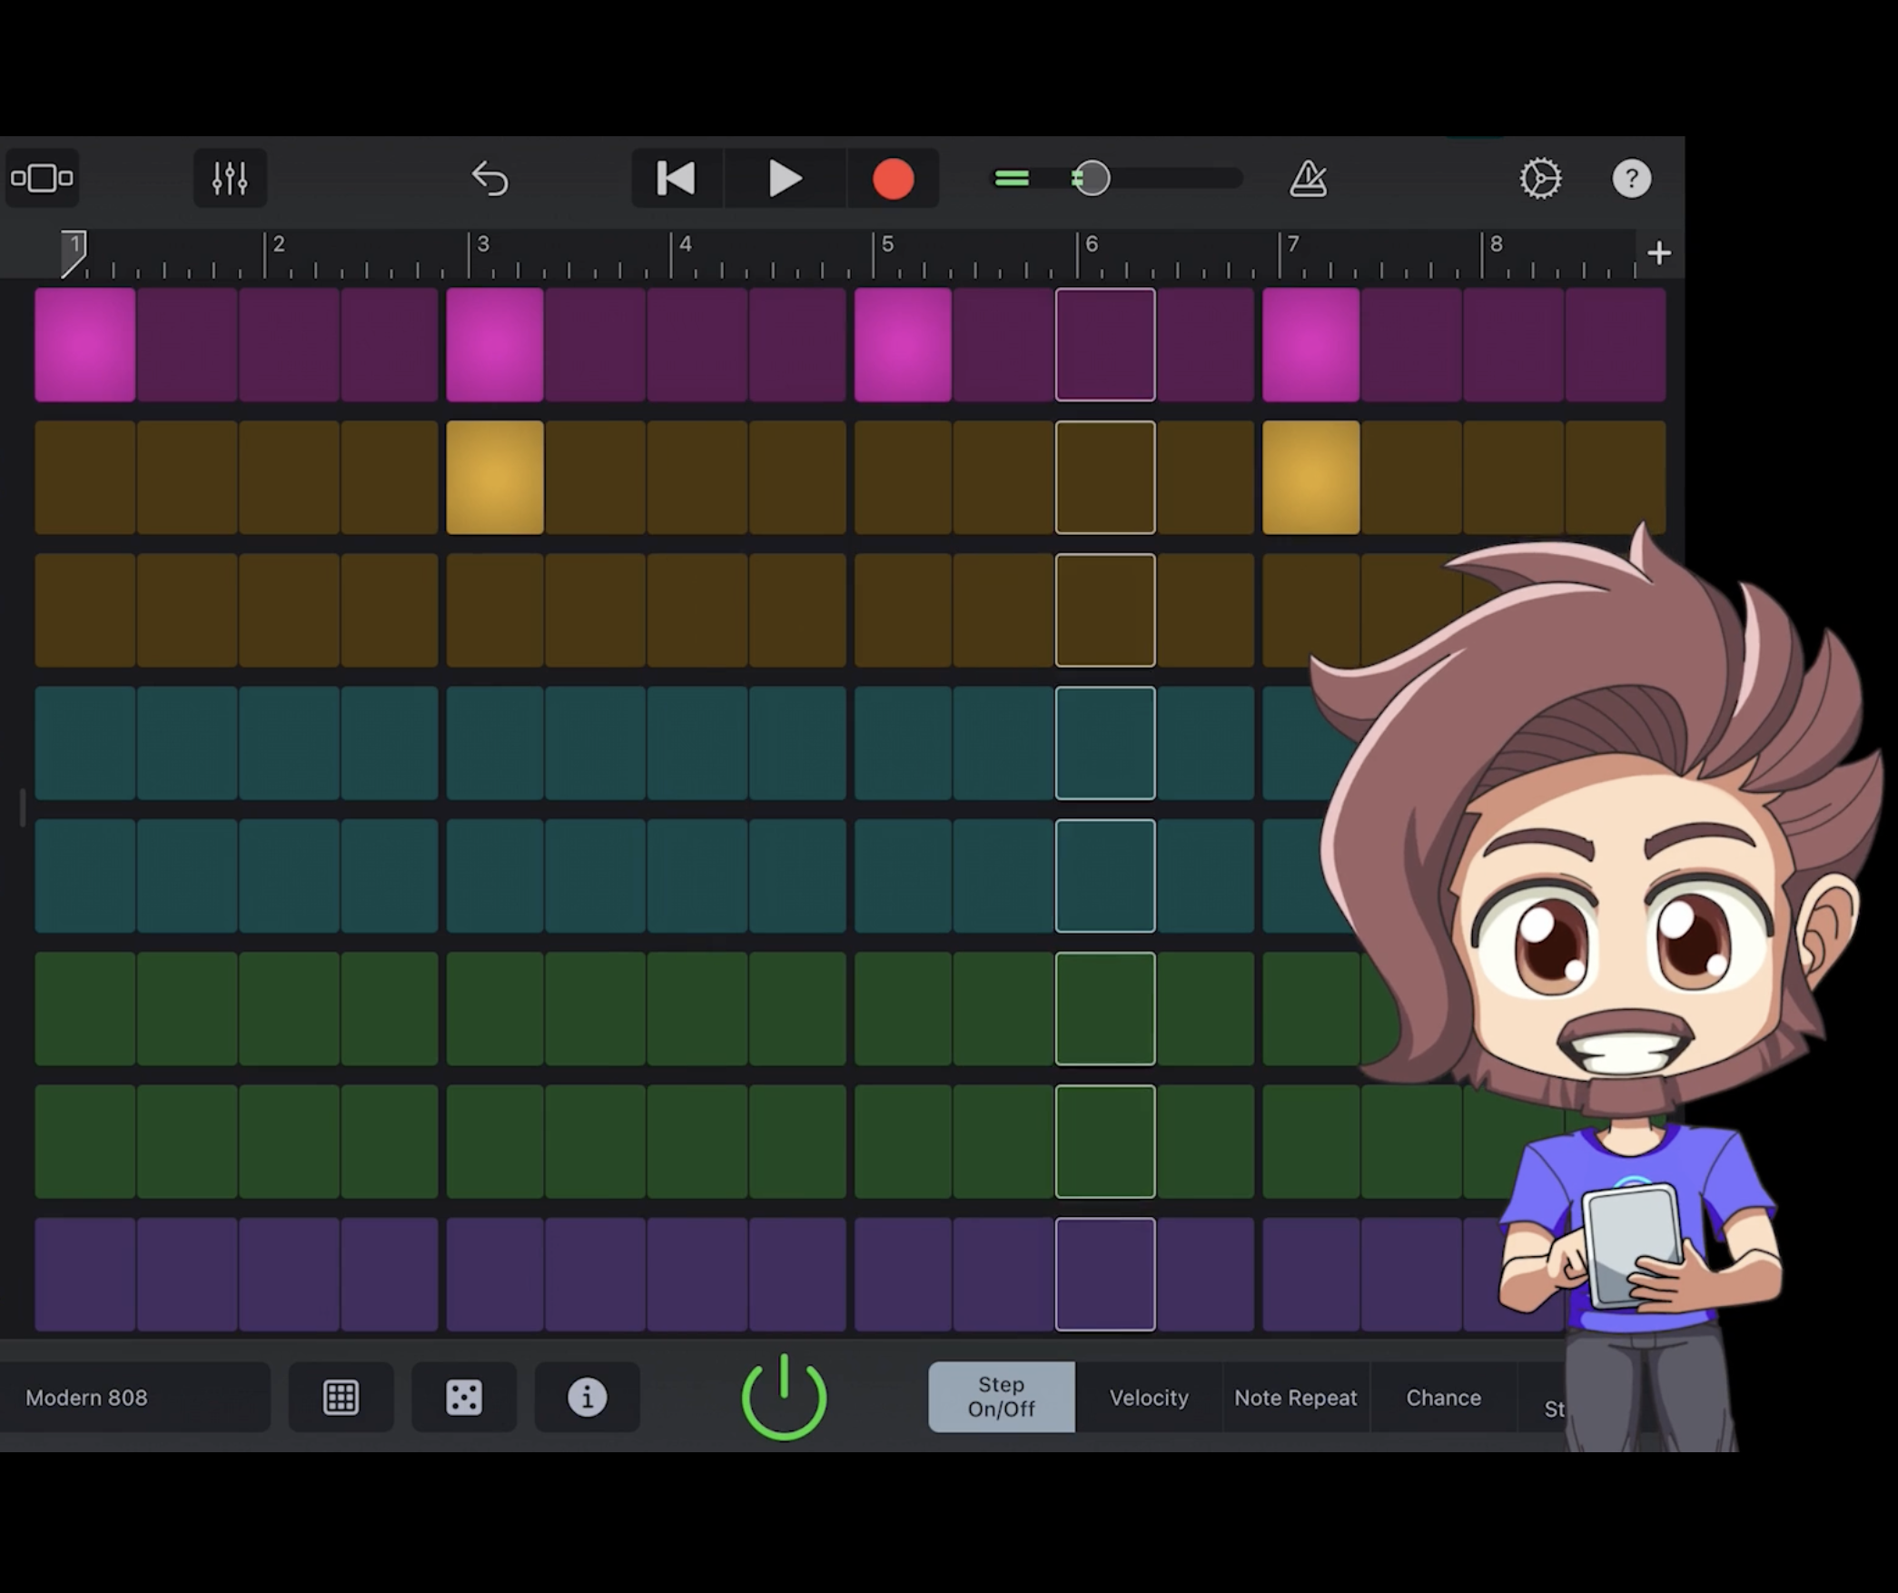Toggle the metronome icon
The width and height of the screenshot is (1898, 1593).
[x=1308, y=178]
